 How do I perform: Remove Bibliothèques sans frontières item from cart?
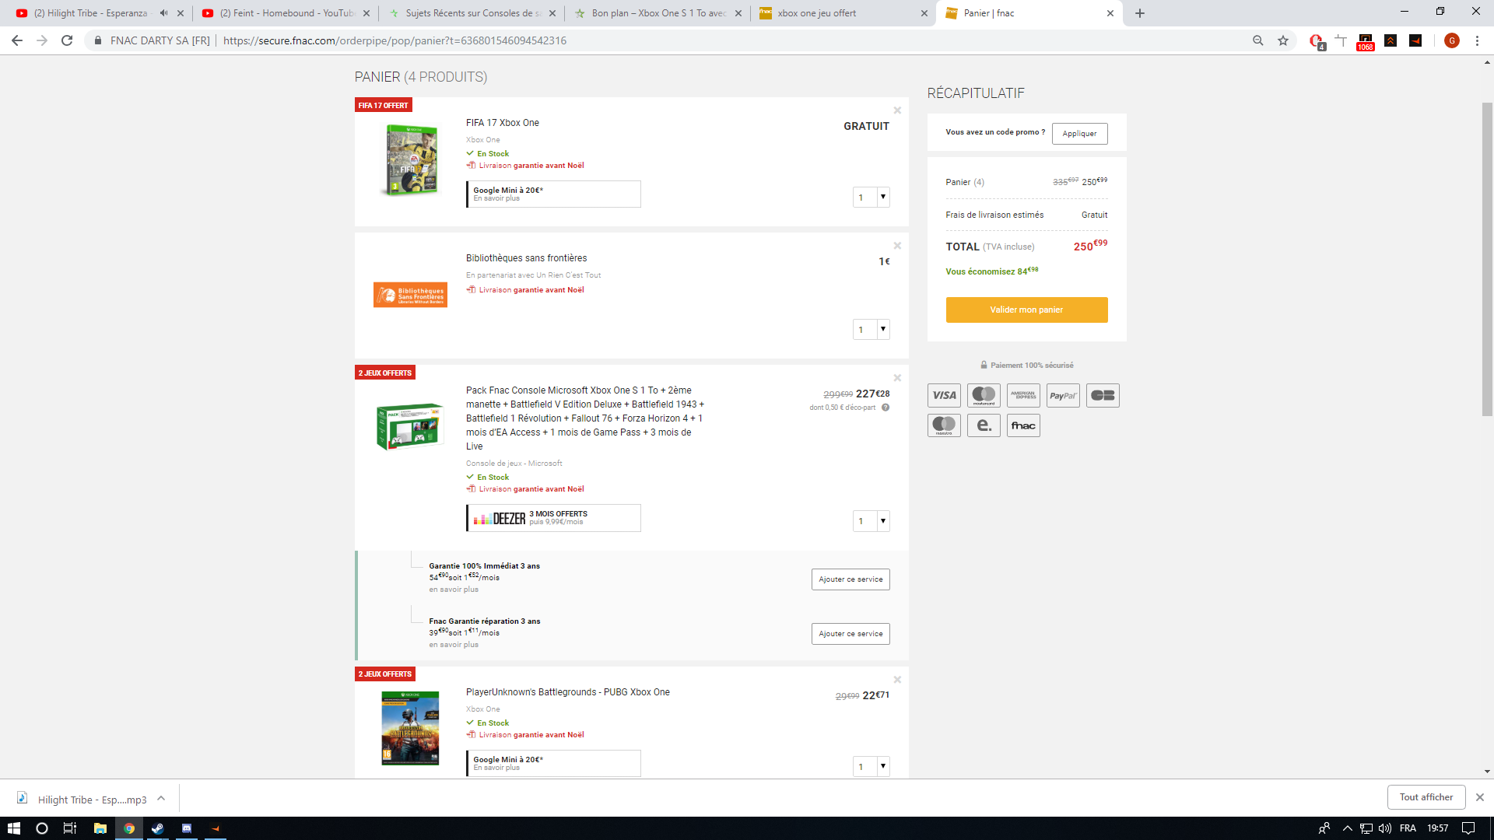(897, 246)
